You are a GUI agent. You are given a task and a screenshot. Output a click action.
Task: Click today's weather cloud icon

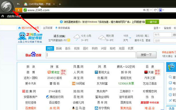coord(77,37)
